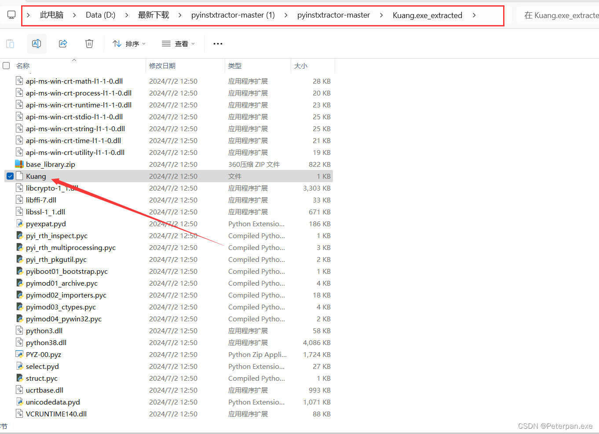Select the pyi_rth_multiprocessing.pyc file name
The height and width of the screenshot is (434, 599).
(x=71, y=247)
